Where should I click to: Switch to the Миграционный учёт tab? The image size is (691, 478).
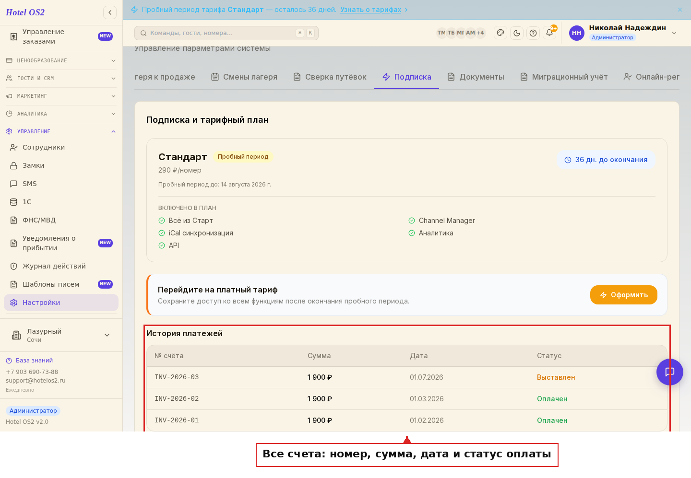[x=564, y=77]
